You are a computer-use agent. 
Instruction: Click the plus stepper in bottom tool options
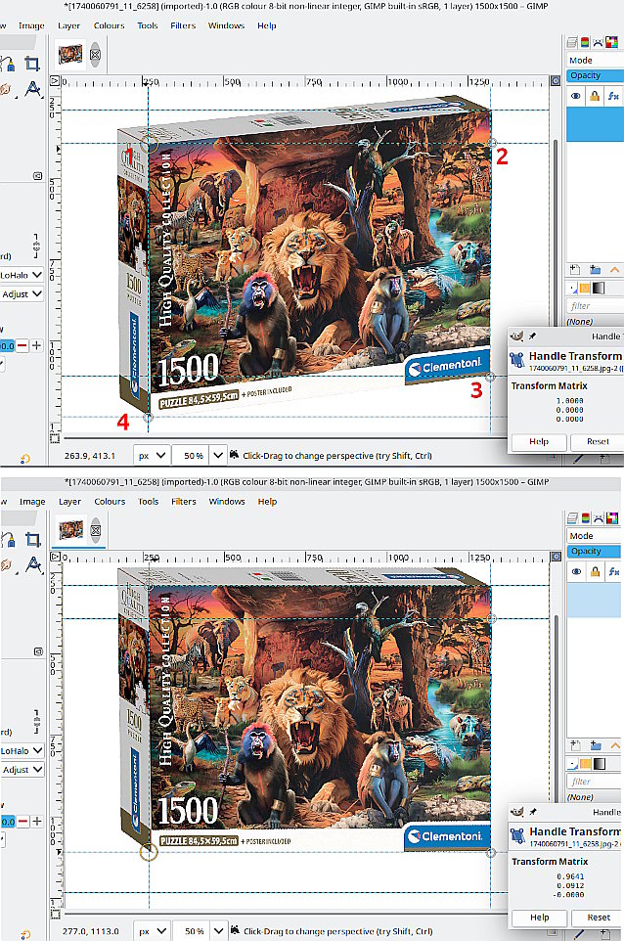[x=37, y=821]
